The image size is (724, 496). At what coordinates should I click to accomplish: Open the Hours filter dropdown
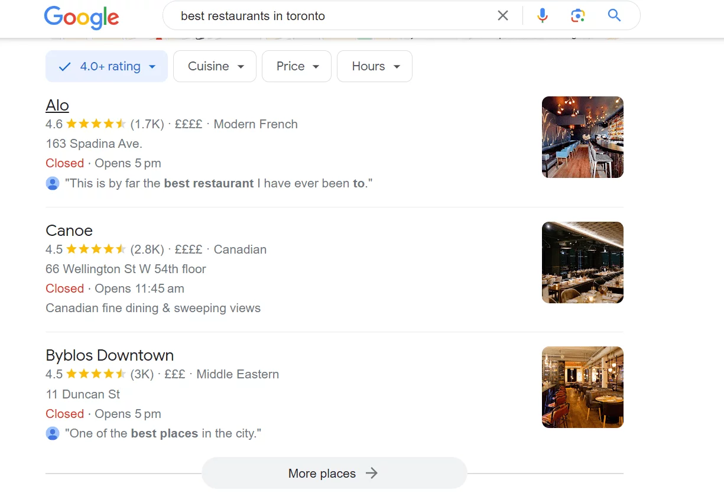[374, 66]
